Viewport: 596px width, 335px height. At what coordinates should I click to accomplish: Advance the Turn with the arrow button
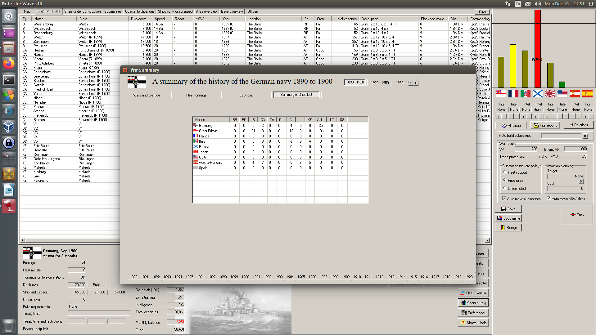click(x=577, y=215)
